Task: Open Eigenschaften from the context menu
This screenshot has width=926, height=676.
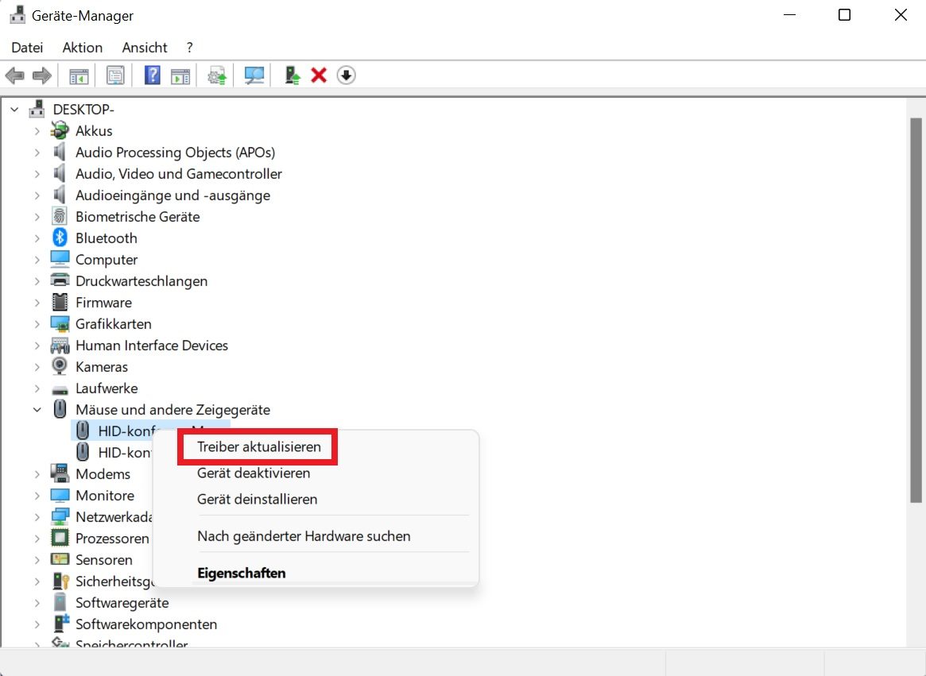Action: click(x=242, y=573)
